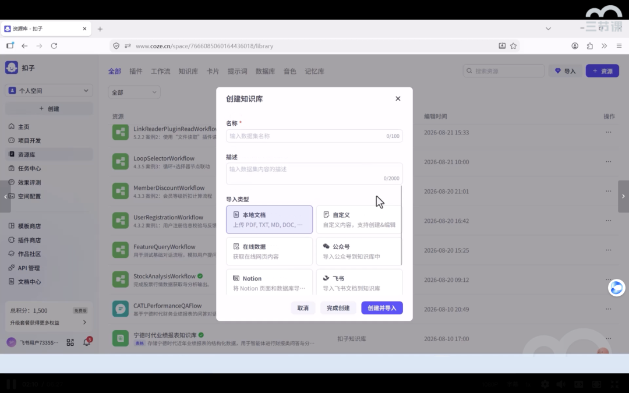
Task: Switch to the 知识库 tab
Action: tap(188, 72)
